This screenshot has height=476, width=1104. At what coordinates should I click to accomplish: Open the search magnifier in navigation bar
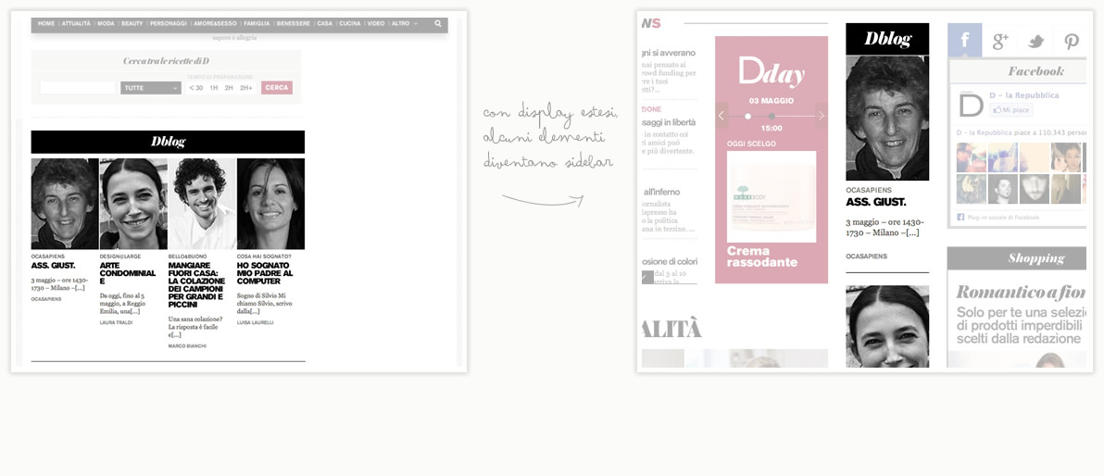pyautogui.click(x=438, y=23)
